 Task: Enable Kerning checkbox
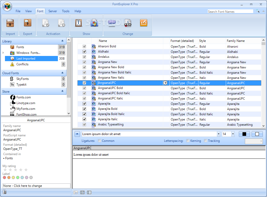[188, 141]
